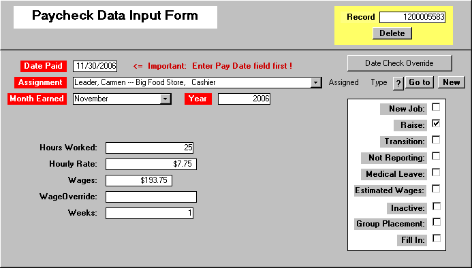This screenshot has width=472, height=268.
Task: Click the Hours Worked field
Action: click(150, 148)
